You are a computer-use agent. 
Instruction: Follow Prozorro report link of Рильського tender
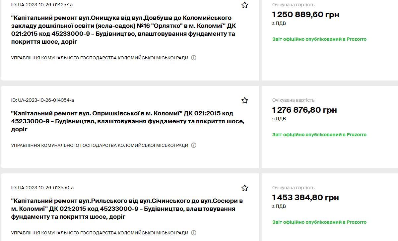pos(319,222)
